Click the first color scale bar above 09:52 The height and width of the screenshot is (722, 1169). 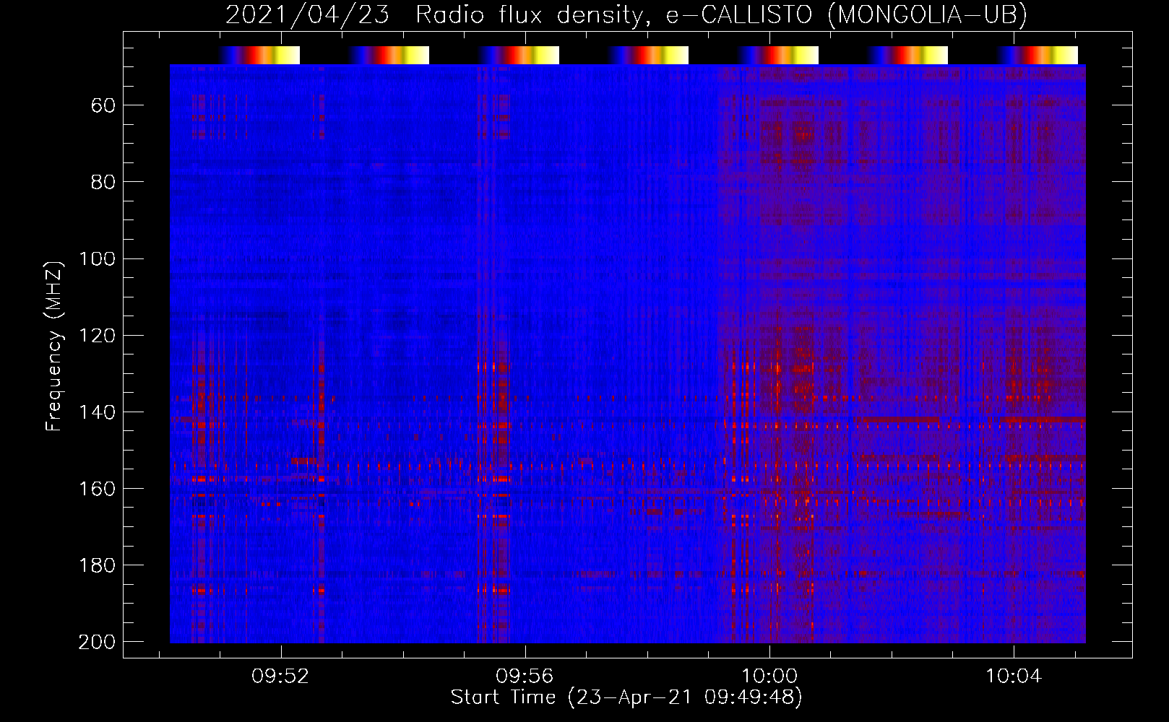click(x=259, y=55)
